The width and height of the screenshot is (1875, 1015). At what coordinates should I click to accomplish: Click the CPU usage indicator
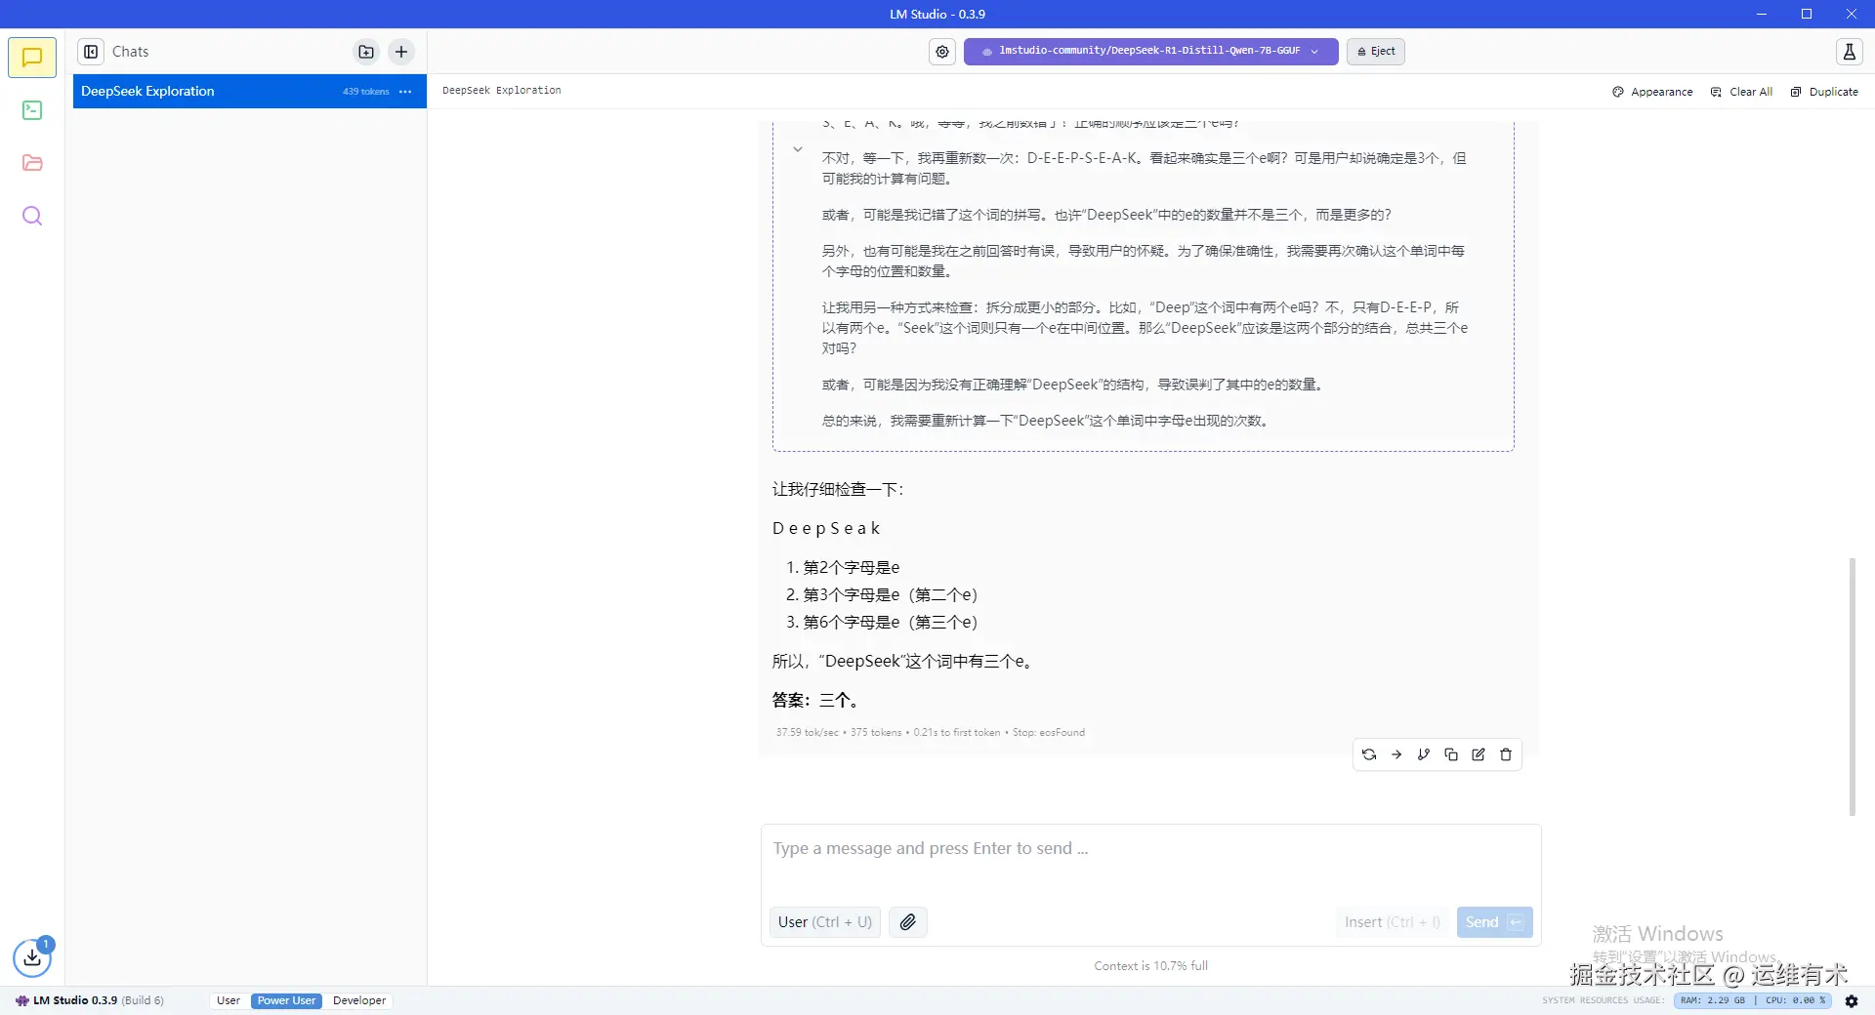click(1795, 1000)
